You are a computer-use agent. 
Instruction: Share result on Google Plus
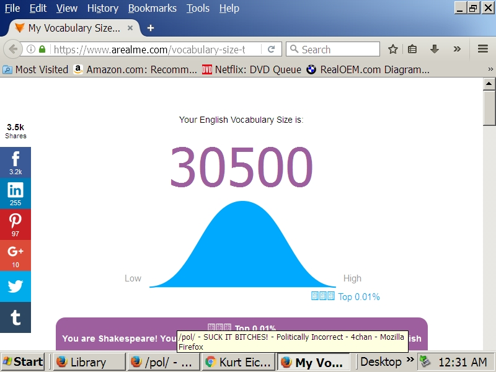(15, 255)
